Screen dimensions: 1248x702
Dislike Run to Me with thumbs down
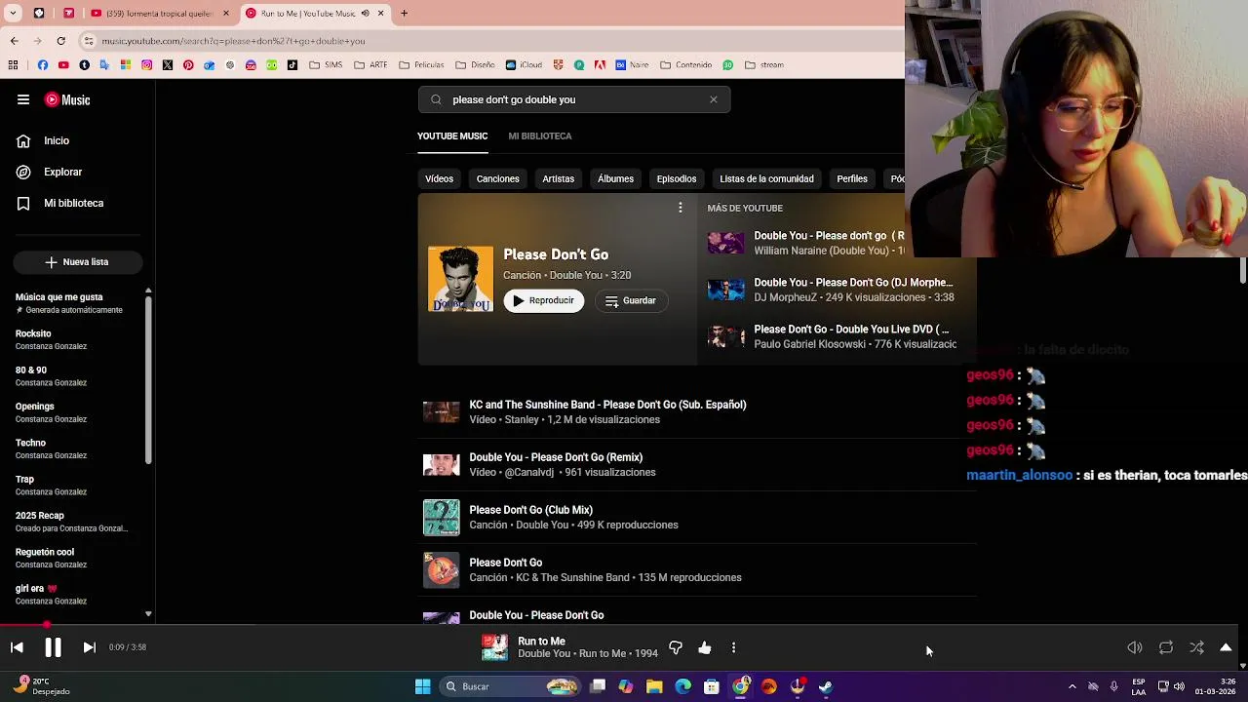676,647
